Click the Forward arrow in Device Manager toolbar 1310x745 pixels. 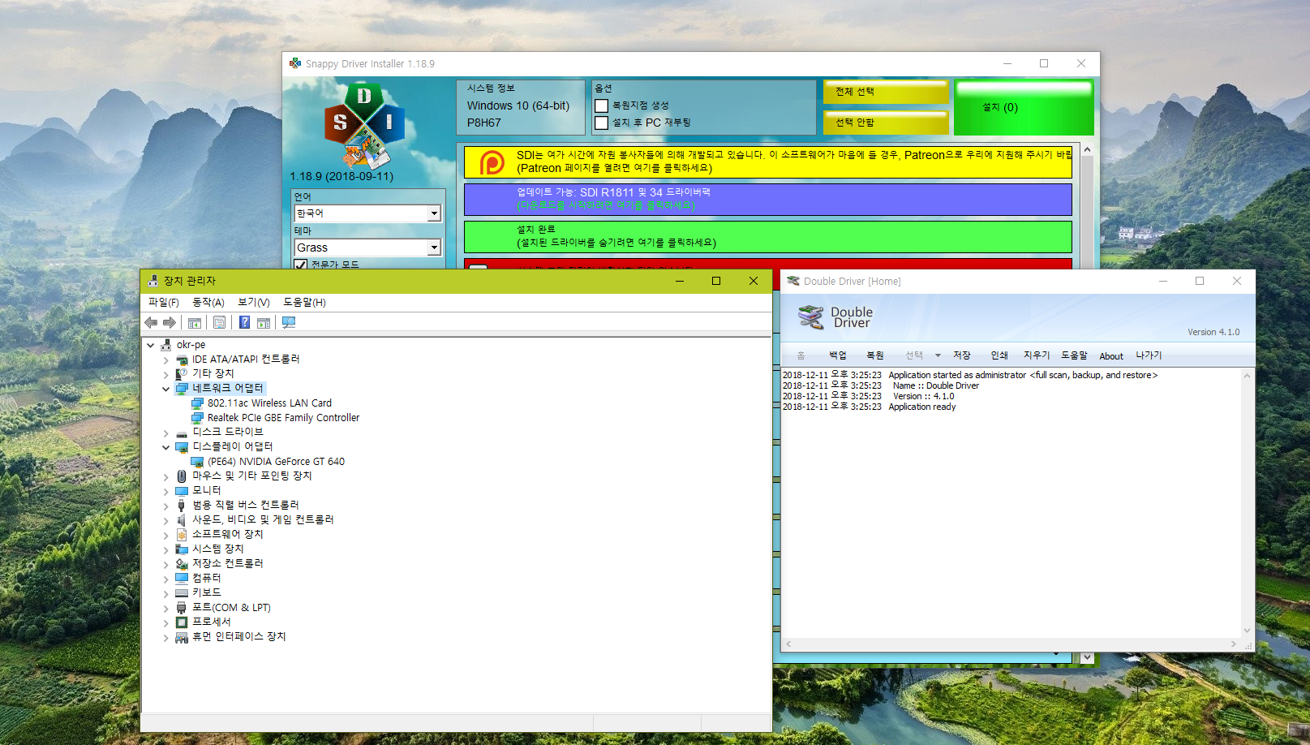(x=170, y=323)
